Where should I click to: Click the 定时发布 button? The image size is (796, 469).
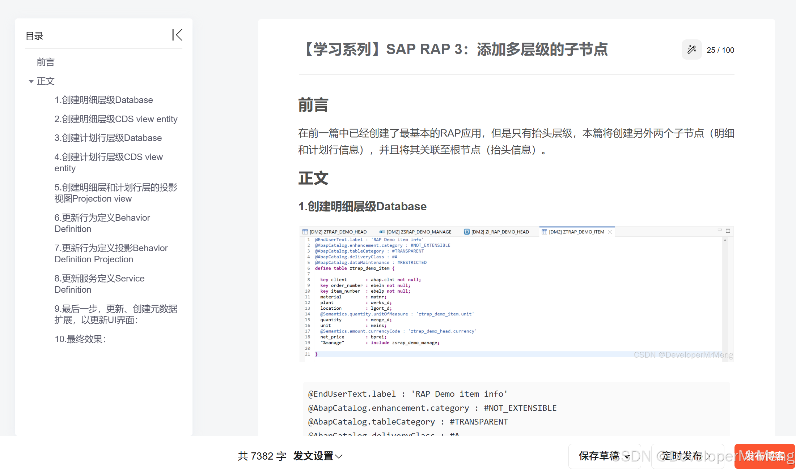(687, 456)
